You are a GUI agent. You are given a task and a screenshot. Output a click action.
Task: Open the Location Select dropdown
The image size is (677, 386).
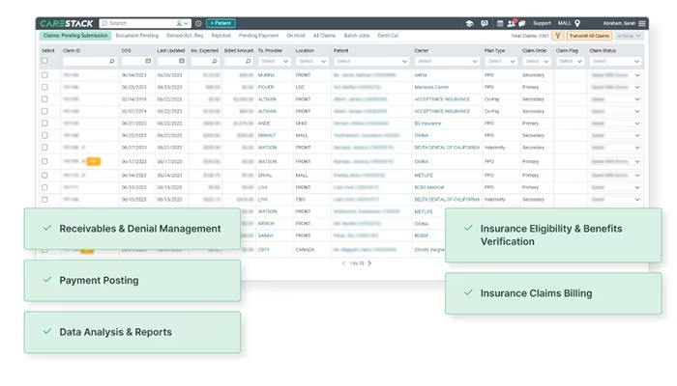click(312, 61)
